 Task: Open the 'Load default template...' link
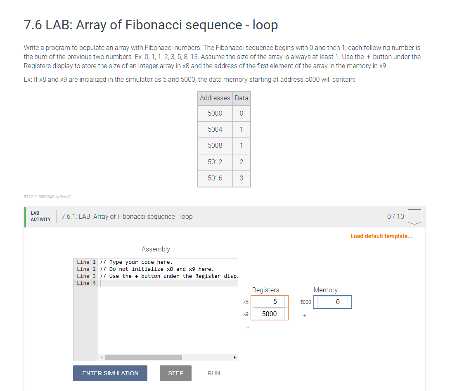point(381,236)
